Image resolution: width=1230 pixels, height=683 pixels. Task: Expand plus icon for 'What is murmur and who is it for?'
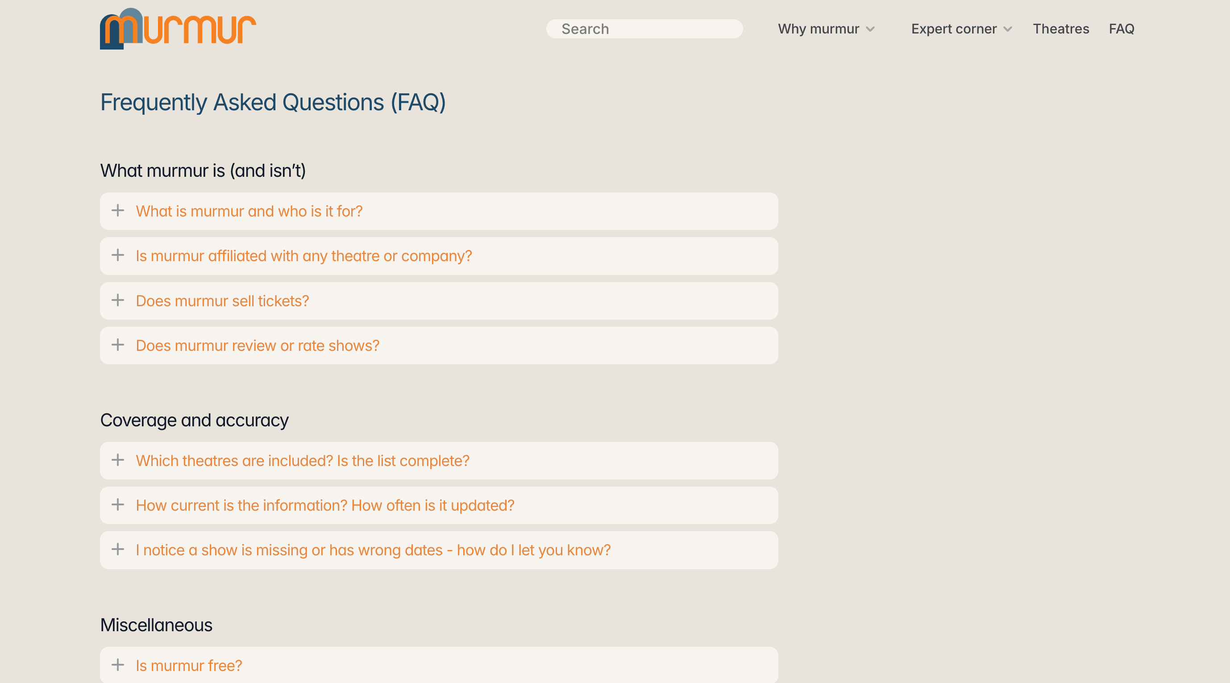pos(117,211)
